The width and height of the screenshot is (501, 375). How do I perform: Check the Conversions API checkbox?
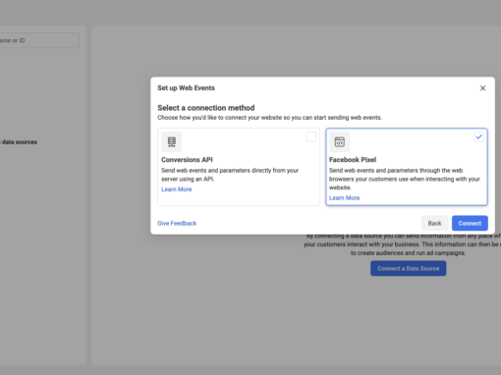(x=310, y=136)
